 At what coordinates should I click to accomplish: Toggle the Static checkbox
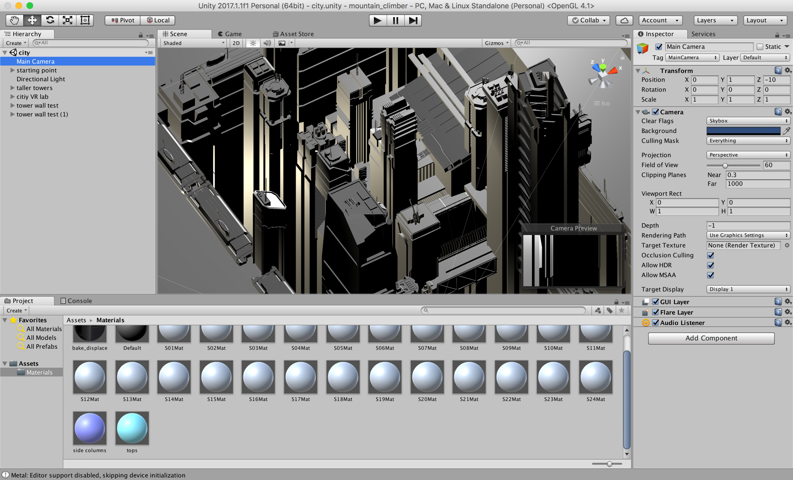760,47
